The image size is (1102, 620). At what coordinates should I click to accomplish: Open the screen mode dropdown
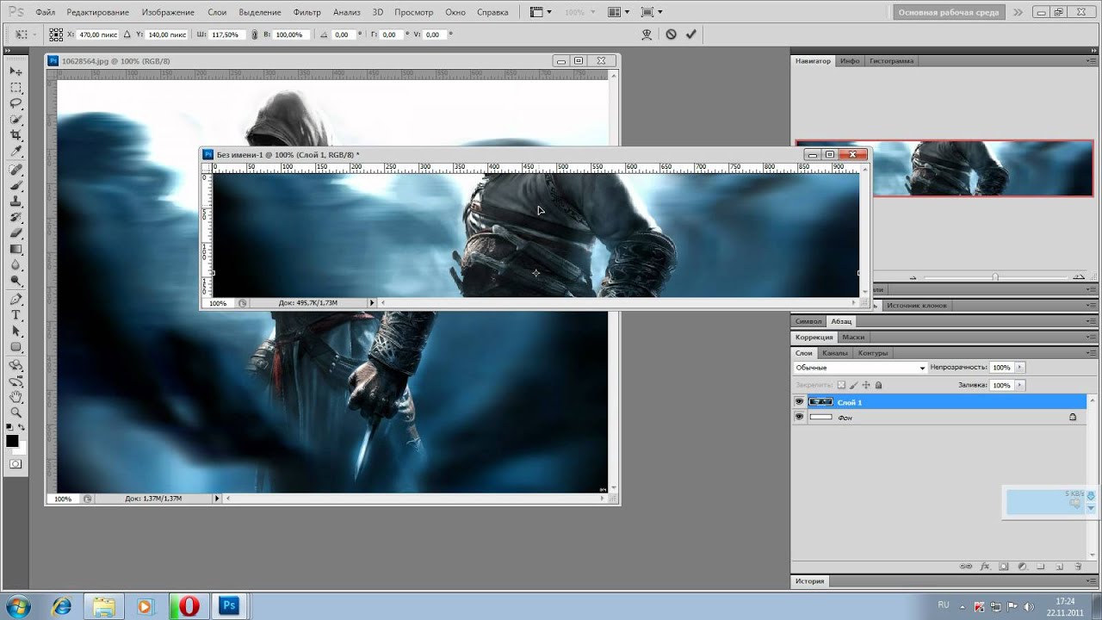pos(652,12)
